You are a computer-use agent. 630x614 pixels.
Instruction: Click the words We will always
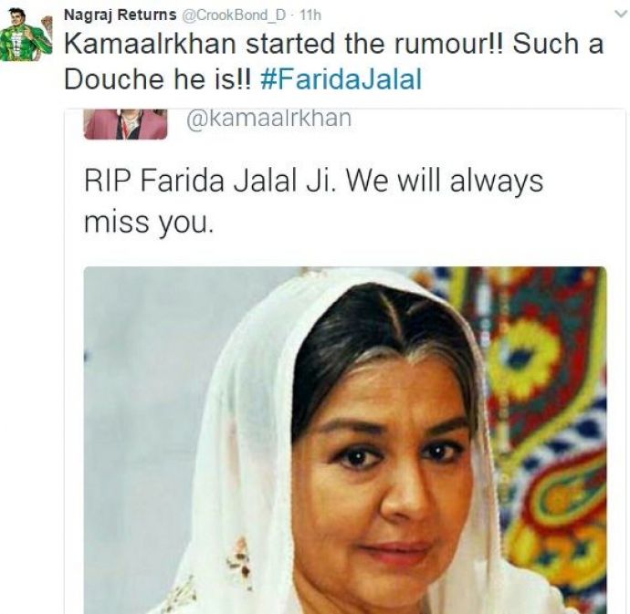coord(445,181)
